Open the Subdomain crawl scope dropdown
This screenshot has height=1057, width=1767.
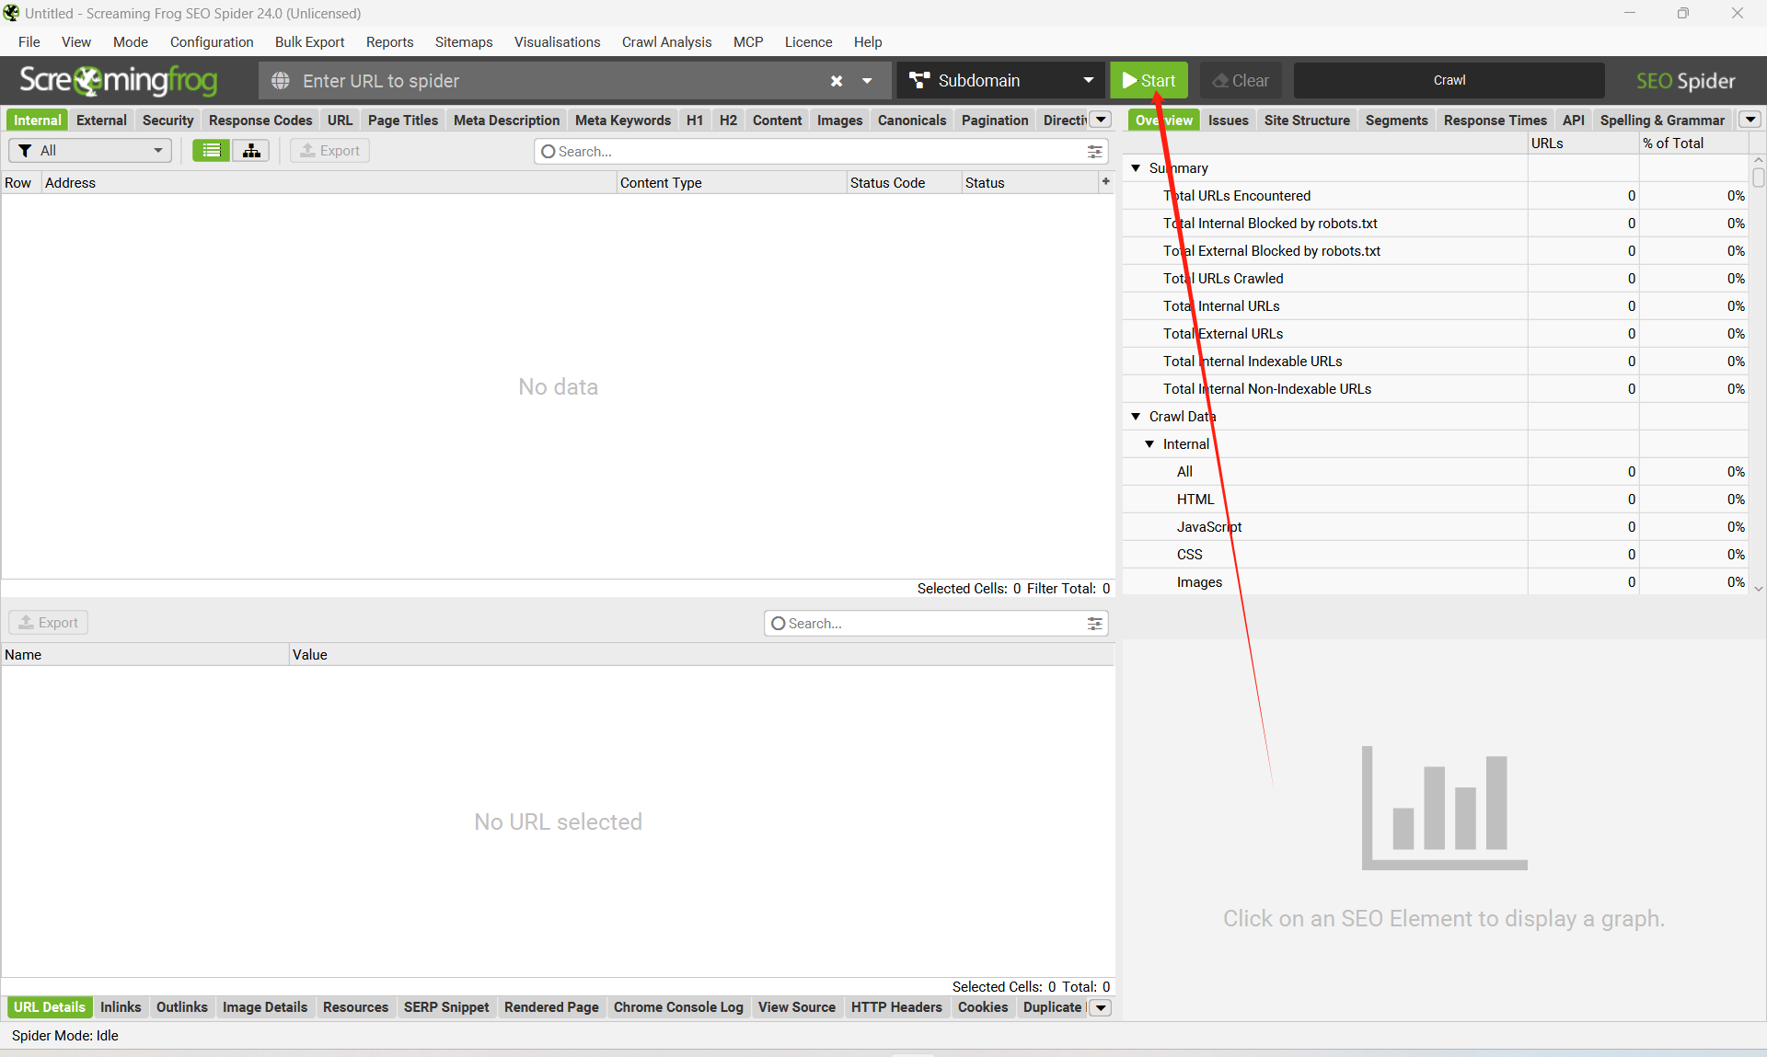(1001, 81)
